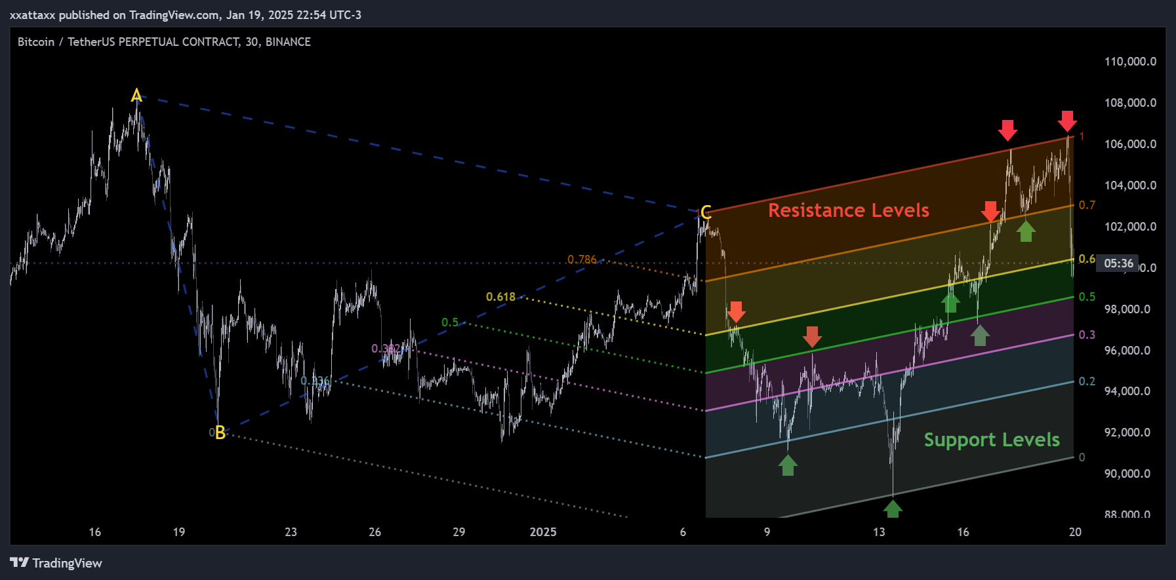The width and height of the screenshot is (1176, 580).
Task: Select the 0.236 Fibonacci level label
Action: tap(315, 381)
